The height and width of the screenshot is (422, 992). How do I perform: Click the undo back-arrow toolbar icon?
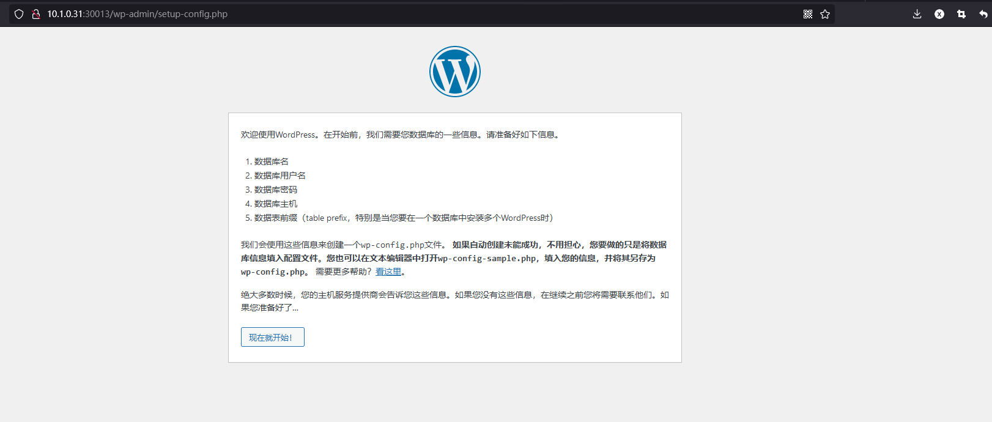(x=983, y=14)
